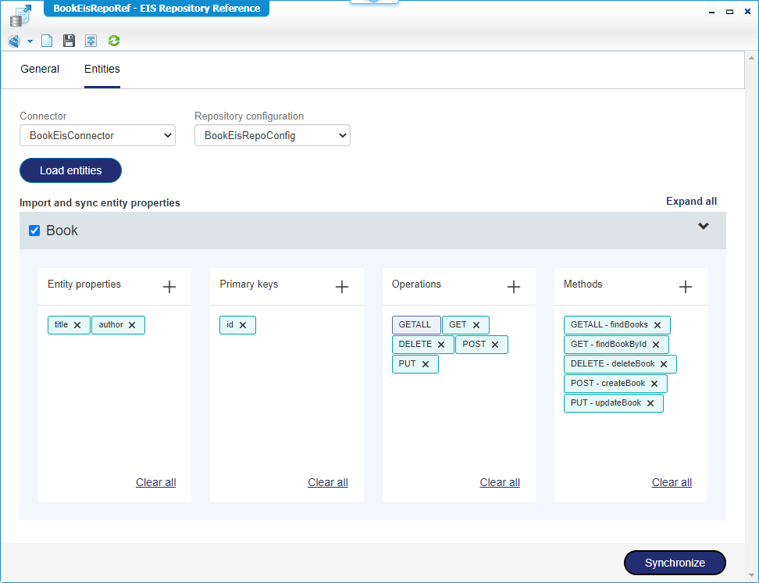The image size is (759, 583).
Task: Add a primary key using the plus icon
Action: click(341, 287)
